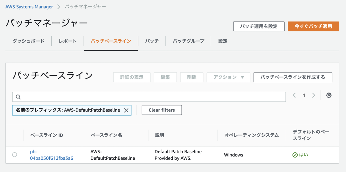Click Clear filters button
Image resolution: width=346 pixels, height=172 pixels.
(162, 110)
